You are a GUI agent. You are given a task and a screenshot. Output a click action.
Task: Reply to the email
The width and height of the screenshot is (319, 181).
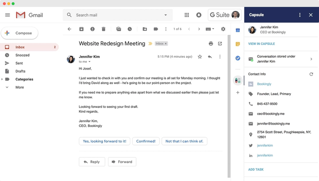(92, 162)
